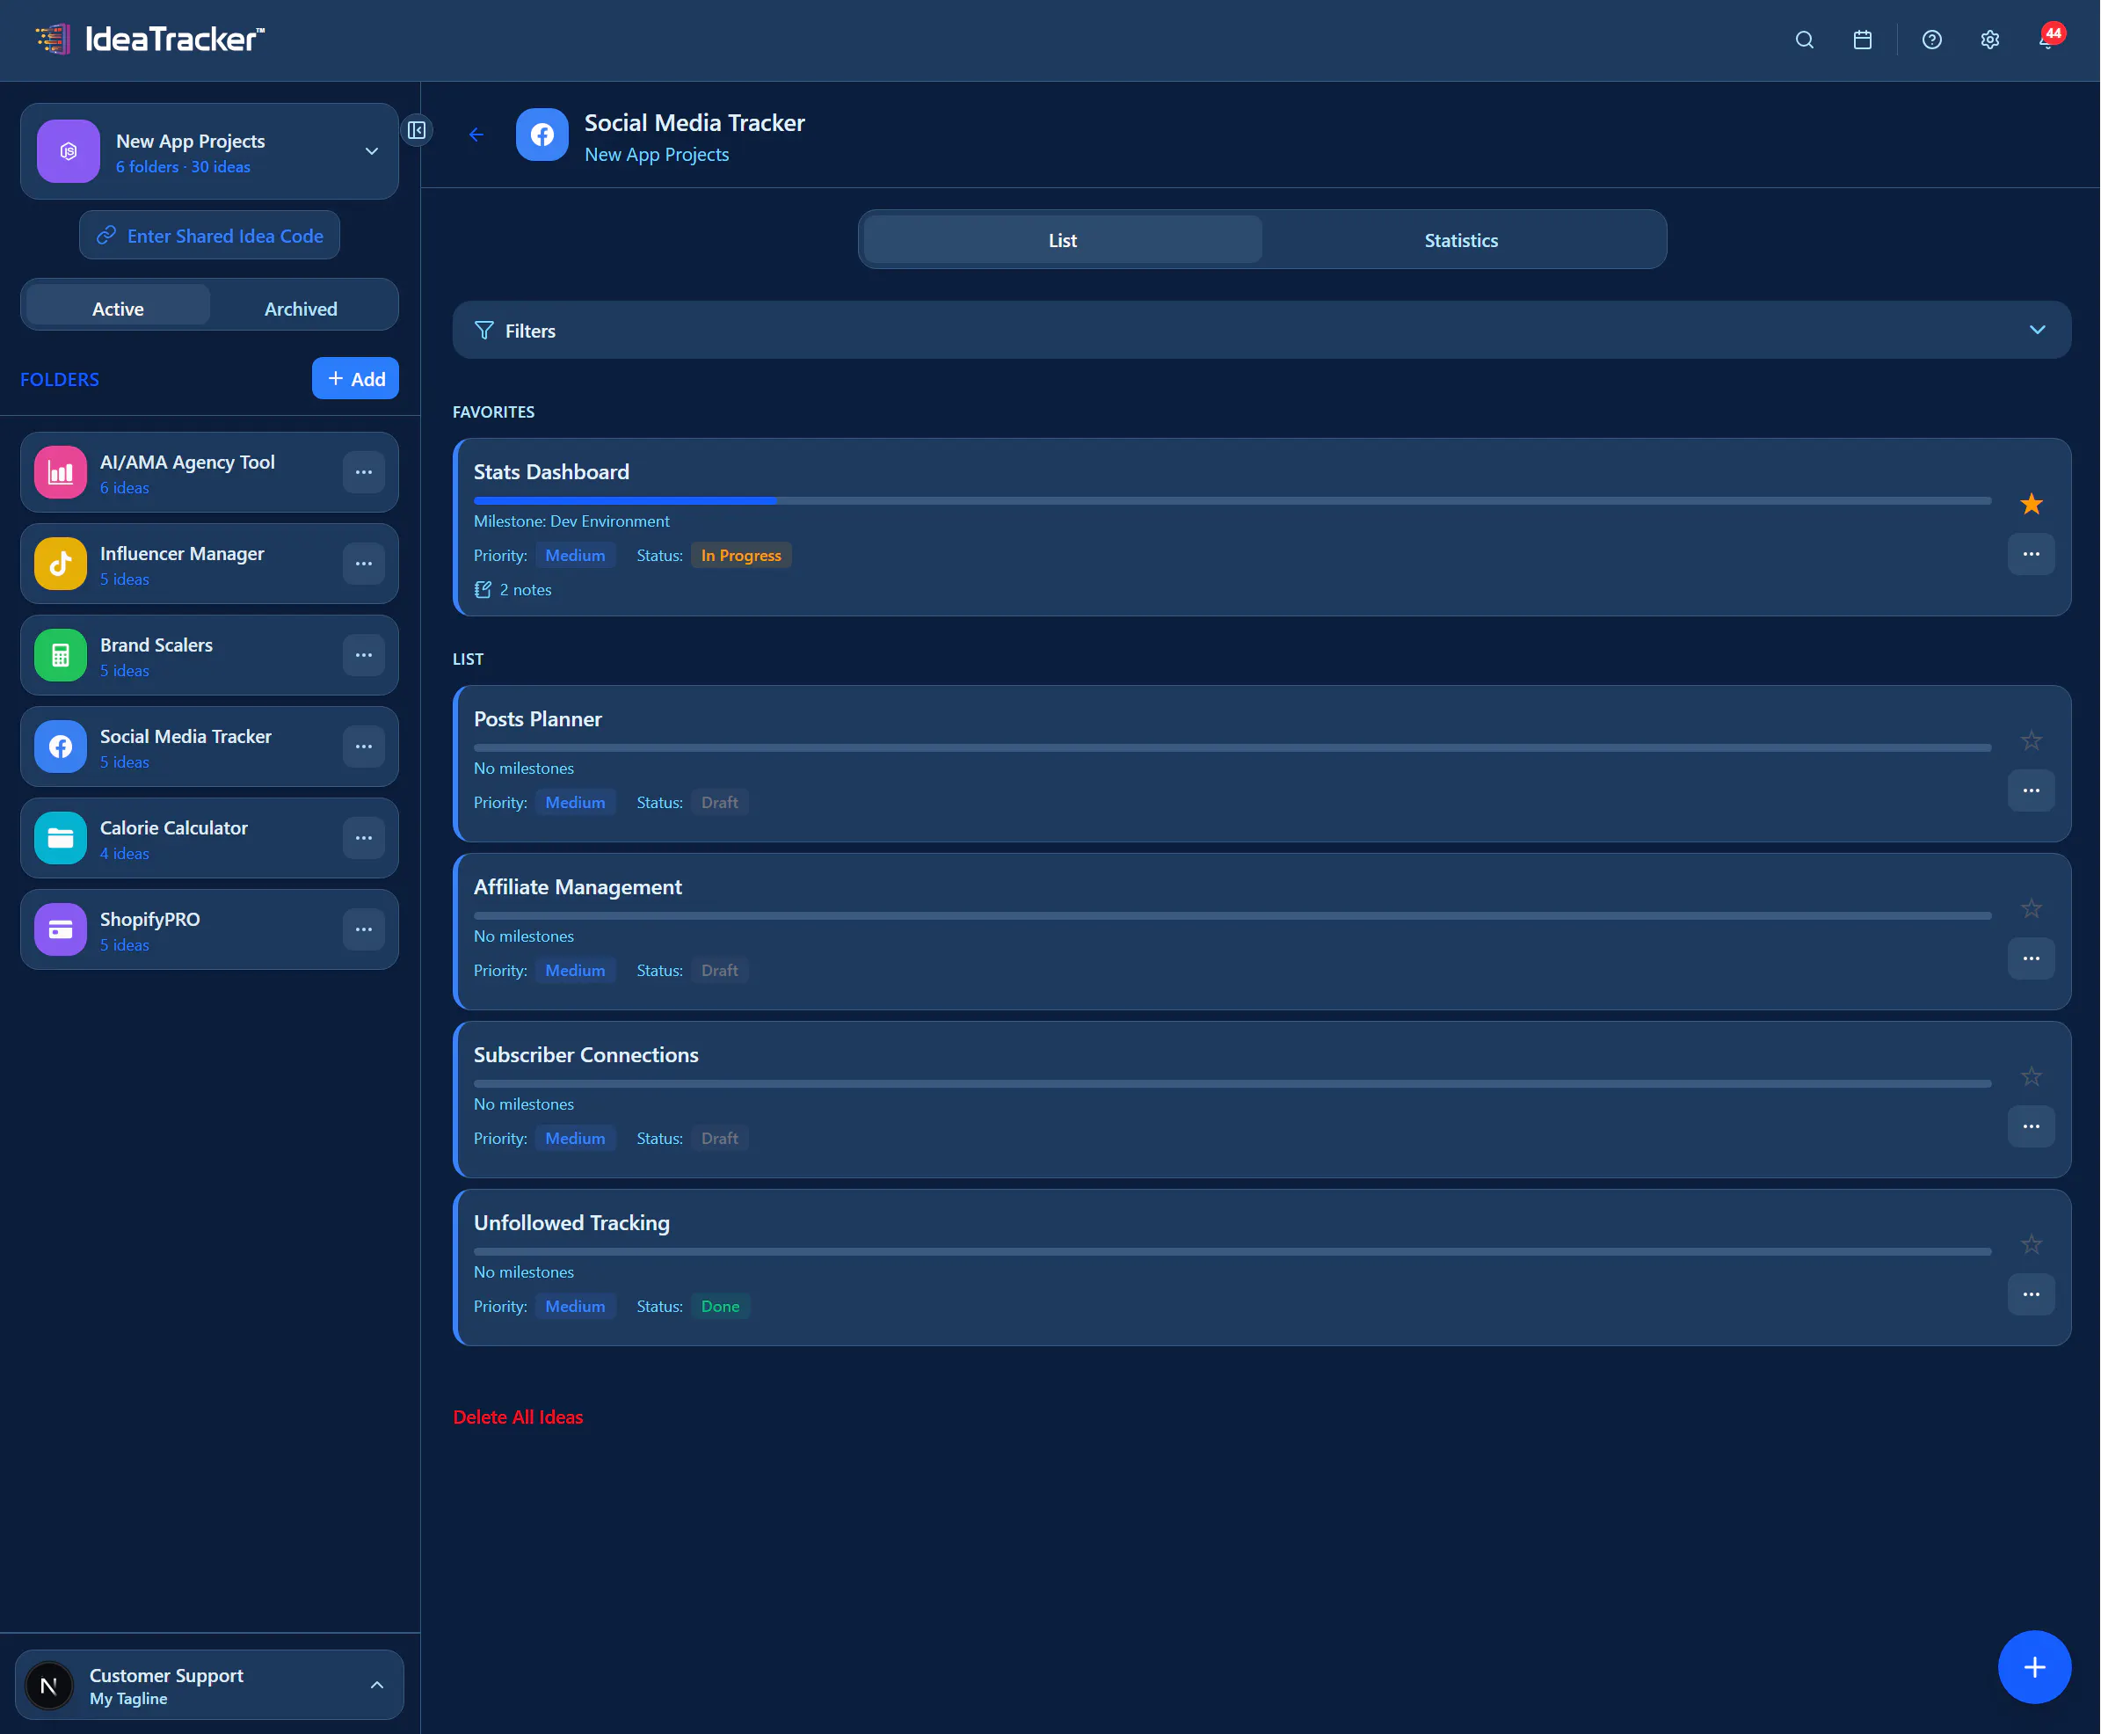The width and height of the screenshot is (2101, 1734).
Task: Click the Brand Scalers calculator icon
Action: click(60, 655)
